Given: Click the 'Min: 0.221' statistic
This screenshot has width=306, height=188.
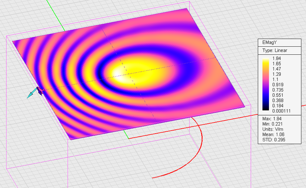Looking at the screenshot, I should pyautogui.click(x=272, y=124).
